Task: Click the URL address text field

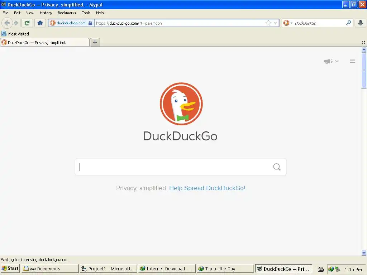Action: [179, 23]
